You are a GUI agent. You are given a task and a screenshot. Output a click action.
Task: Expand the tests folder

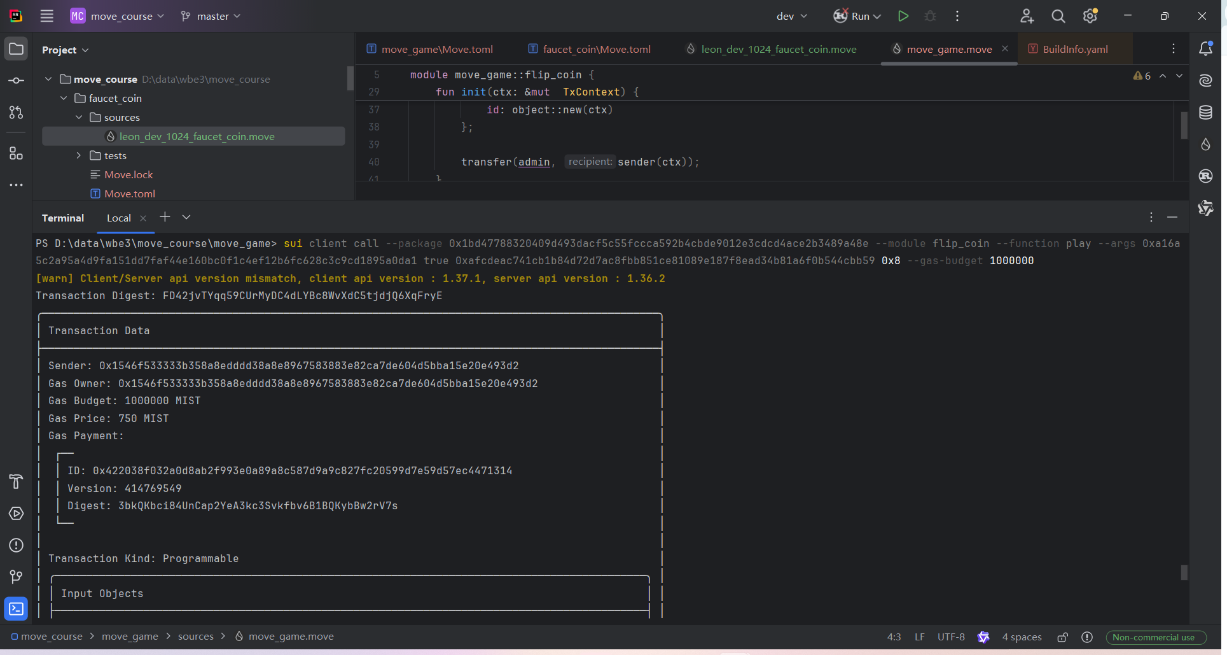point(79,155)
